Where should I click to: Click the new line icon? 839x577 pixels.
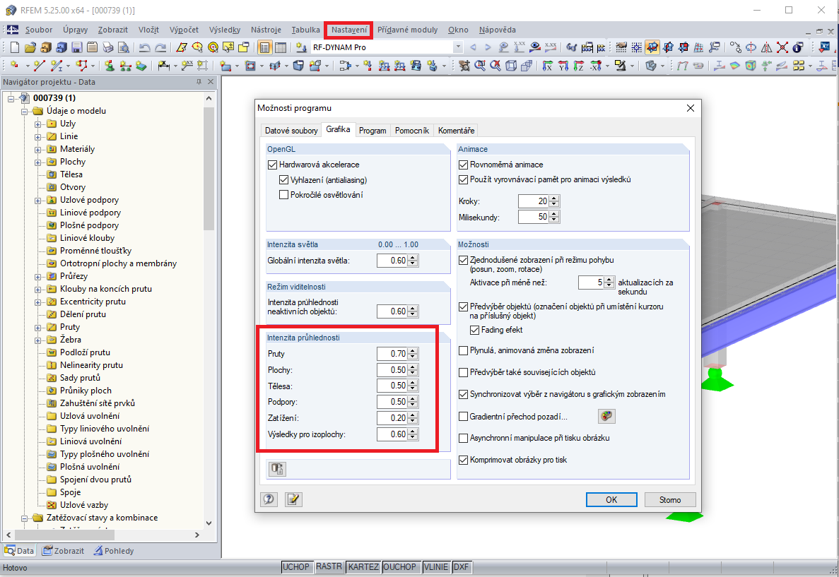[x=39, y=65]
